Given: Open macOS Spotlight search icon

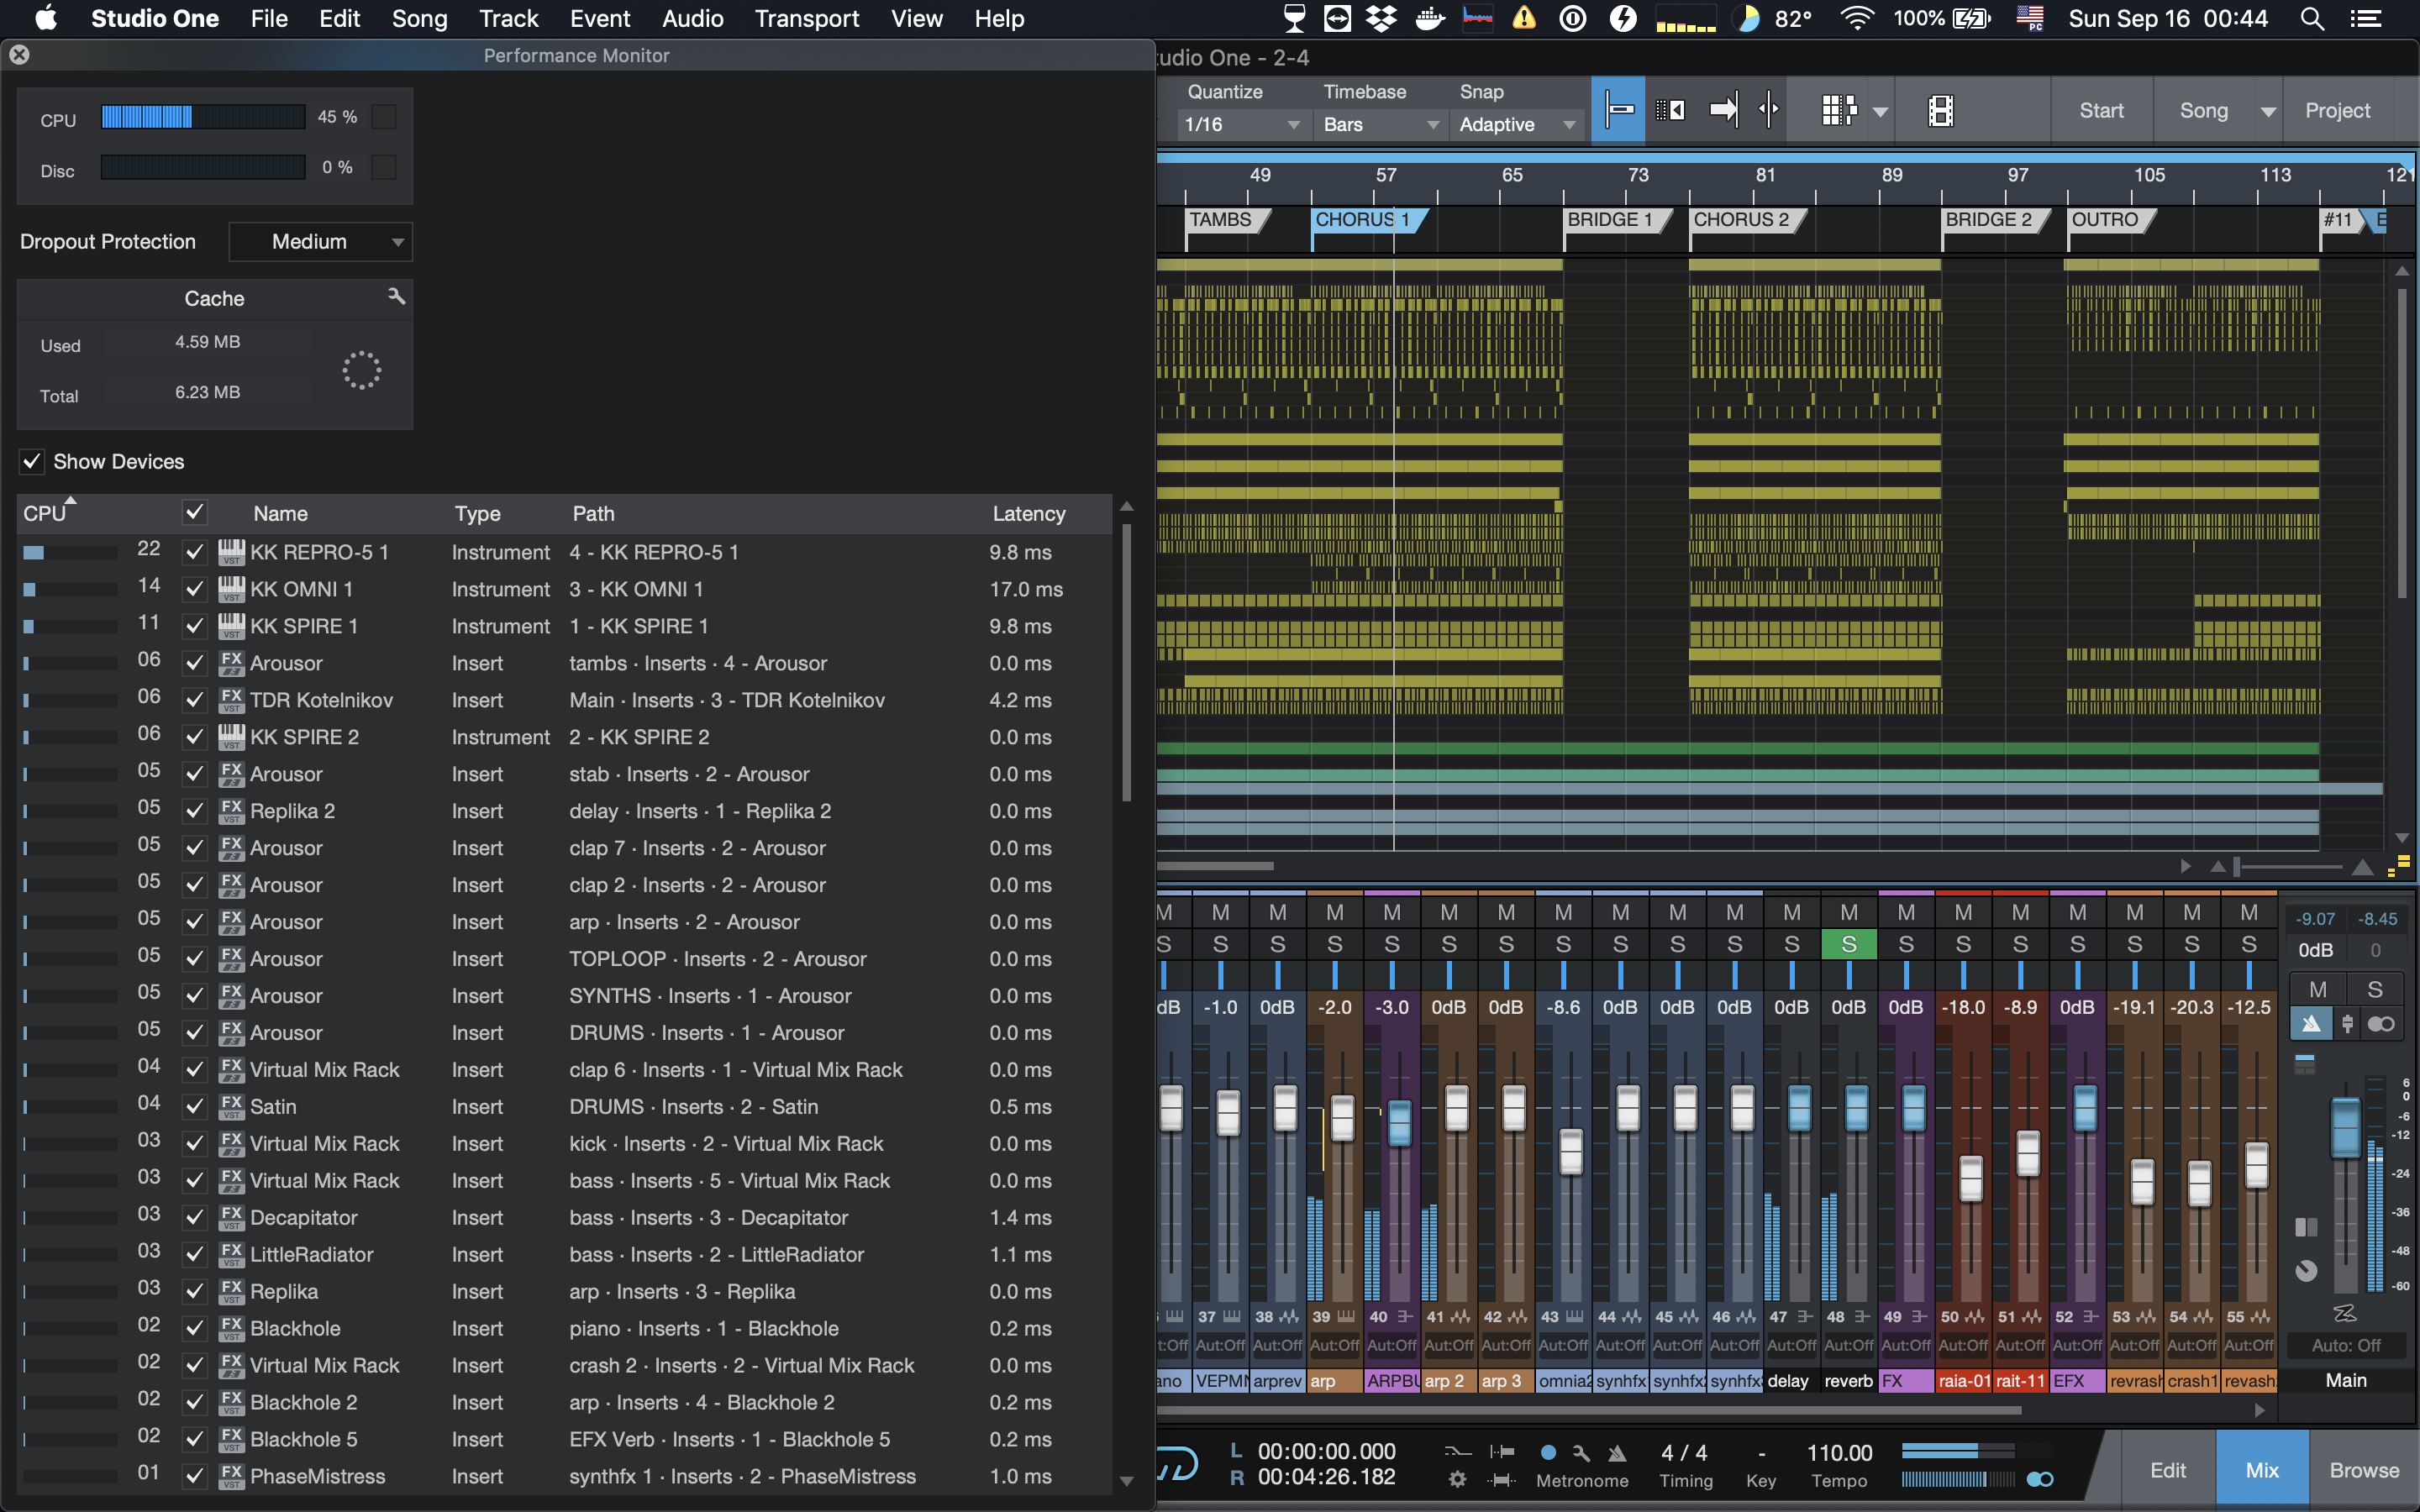Looking at the screenshot, I should [x=2312, y=18].
